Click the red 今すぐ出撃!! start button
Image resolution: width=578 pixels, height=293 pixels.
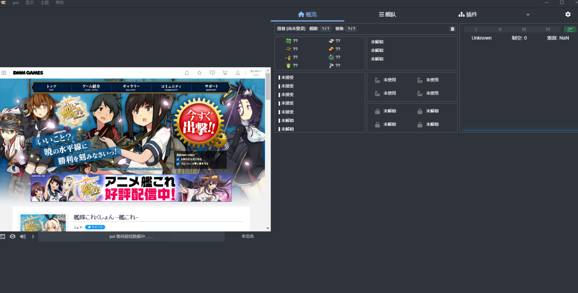[x=199, y=123]
